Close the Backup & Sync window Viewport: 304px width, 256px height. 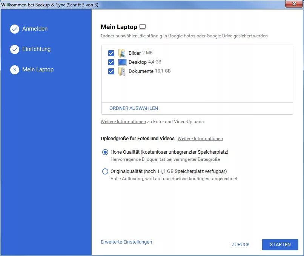point(294,4)
